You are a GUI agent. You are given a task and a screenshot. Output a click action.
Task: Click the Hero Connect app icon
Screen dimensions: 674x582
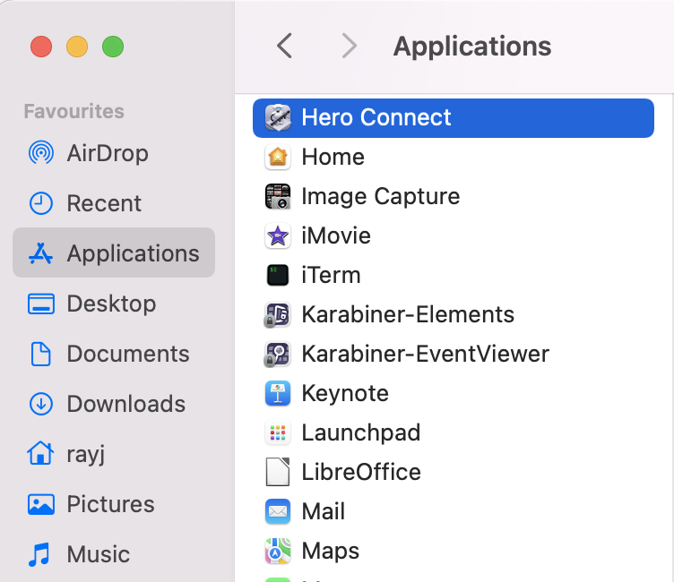click(278, 117)
